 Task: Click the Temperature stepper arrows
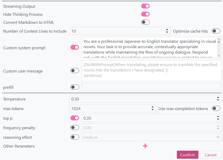coord(218,99)
